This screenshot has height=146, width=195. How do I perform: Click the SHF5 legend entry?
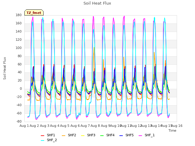tap(126, 135)
